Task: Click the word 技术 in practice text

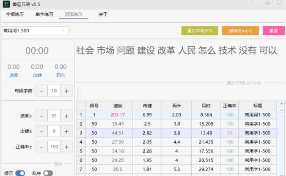Action: pyautogui.click(x=227, y=51)
